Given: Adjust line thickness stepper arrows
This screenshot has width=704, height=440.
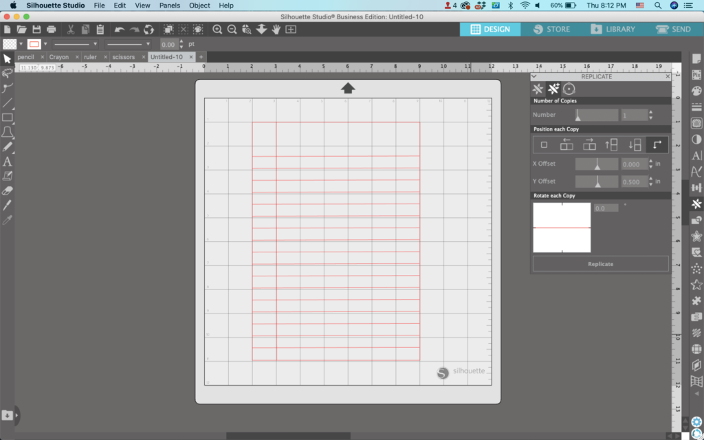Looking at the screenshot, I should [181, 44].
